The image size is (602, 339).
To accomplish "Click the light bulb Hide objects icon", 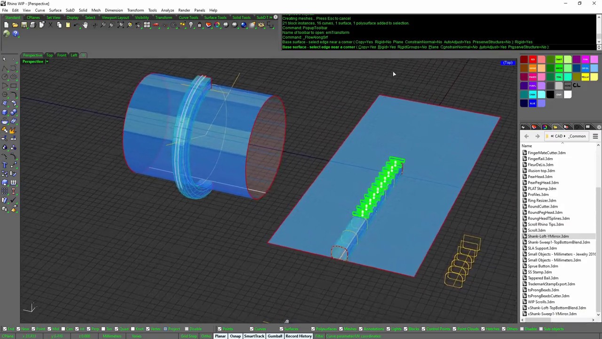I will (x=190, y=25).
